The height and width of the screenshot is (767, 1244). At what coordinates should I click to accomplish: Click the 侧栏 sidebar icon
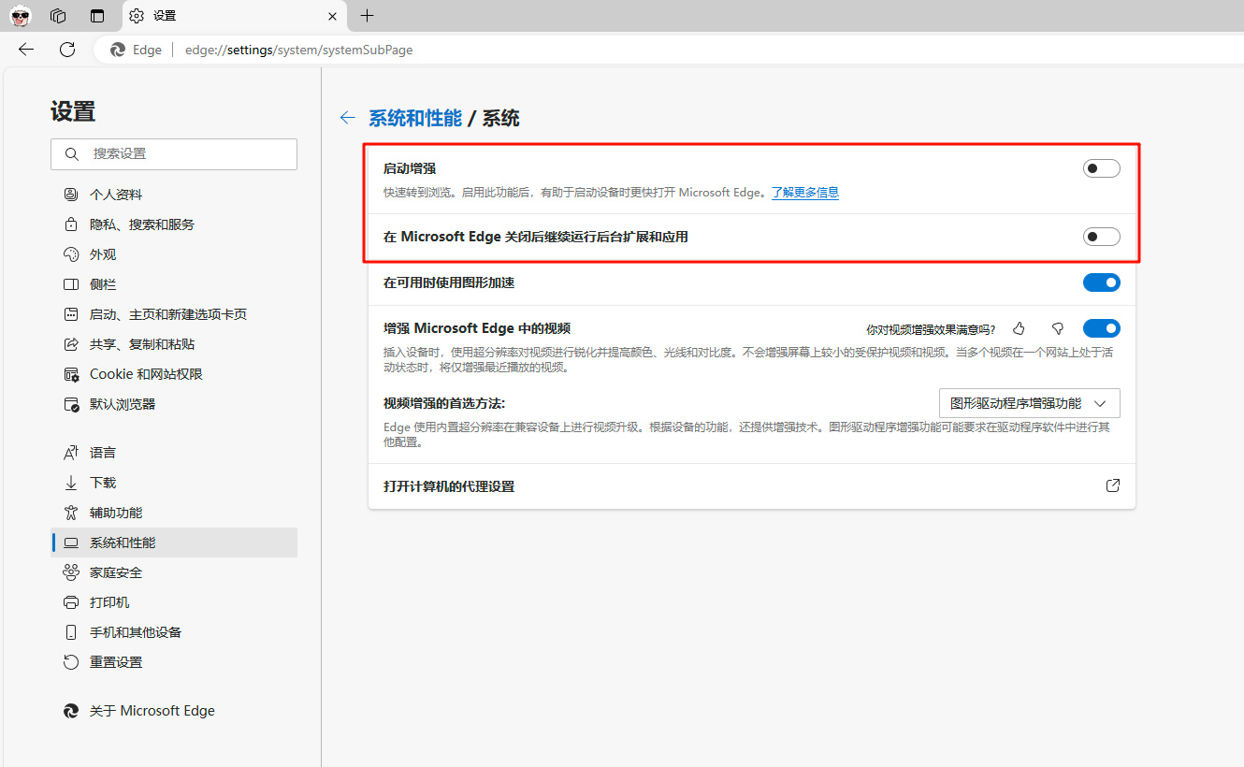coord(71,284)
